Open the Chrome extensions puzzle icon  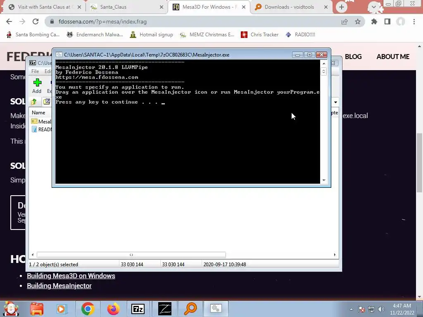point(374,21)
